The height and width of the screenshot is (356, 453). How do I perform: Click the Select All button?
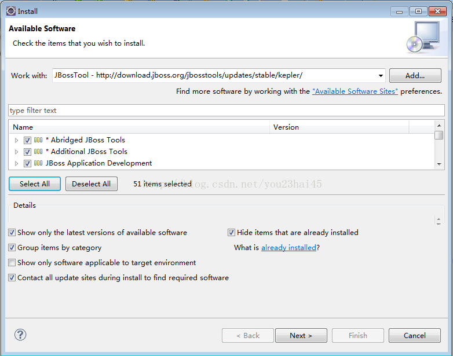pos(35,184)
